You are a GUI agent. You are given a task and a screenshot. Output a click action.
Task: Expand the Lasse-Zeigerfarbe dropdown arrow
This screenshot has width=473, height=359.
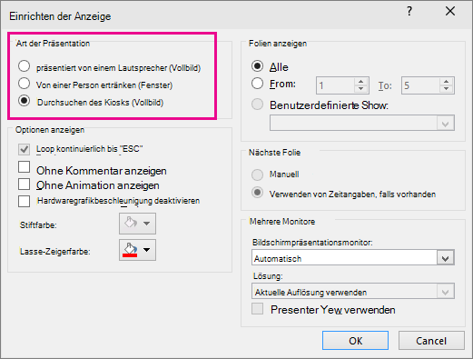pyautogui.click(x=147, y=250)
